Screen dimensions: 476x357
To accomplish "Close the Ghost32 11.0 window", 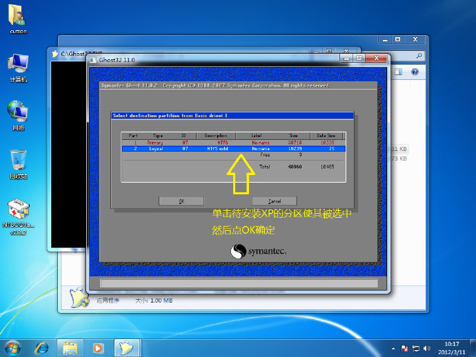I will pyautogui.click(x=377, y=58).
